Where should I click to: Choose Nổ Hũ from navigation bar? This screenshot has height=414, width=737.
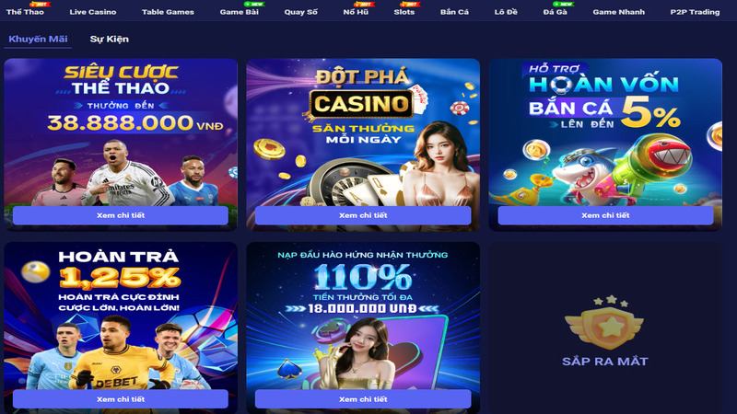356,12
